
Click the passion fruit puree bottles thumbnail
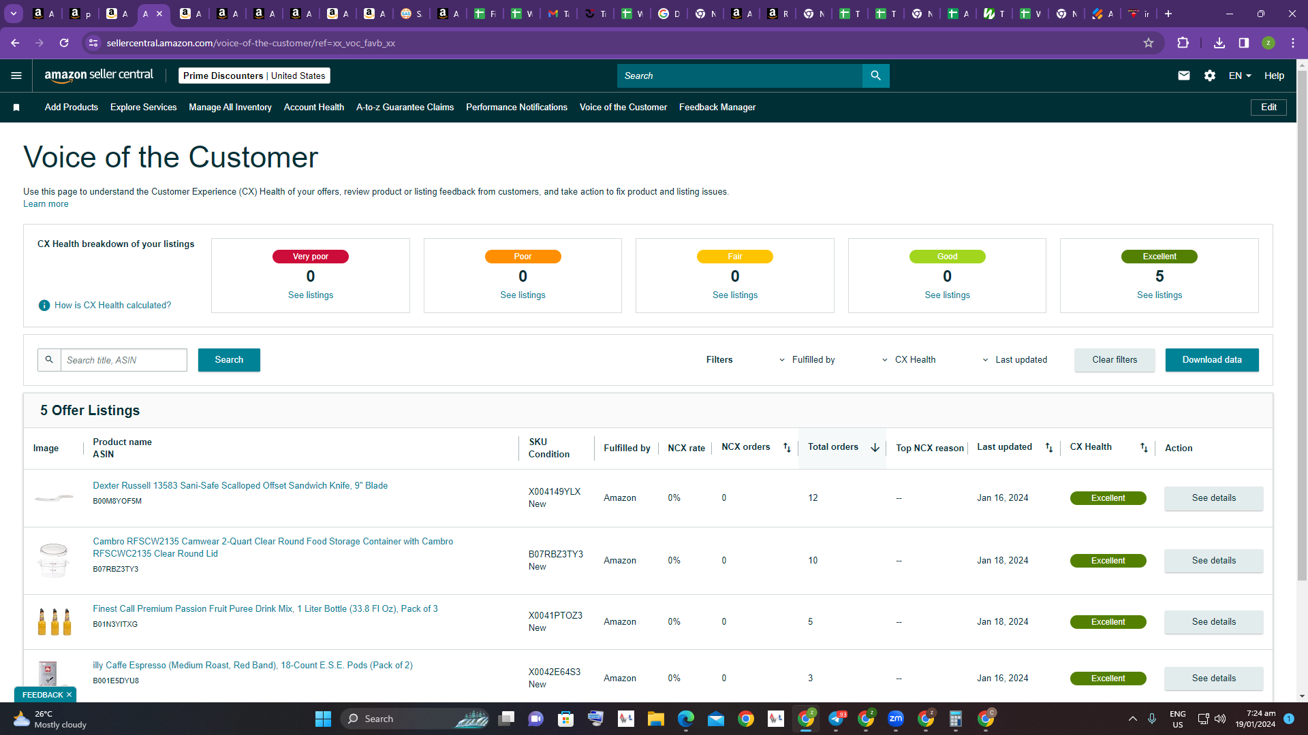tap(54, 621)
